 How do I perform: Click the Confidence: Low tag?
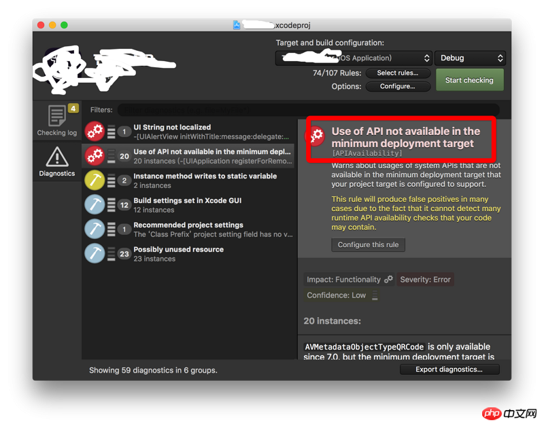341,295
